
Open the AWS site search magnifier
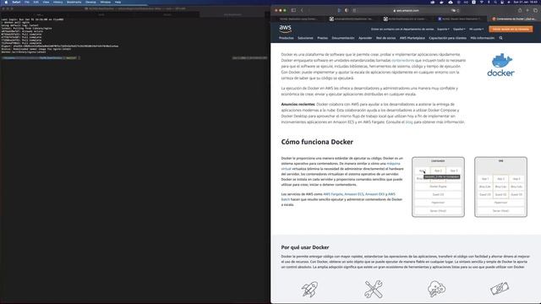501,38
